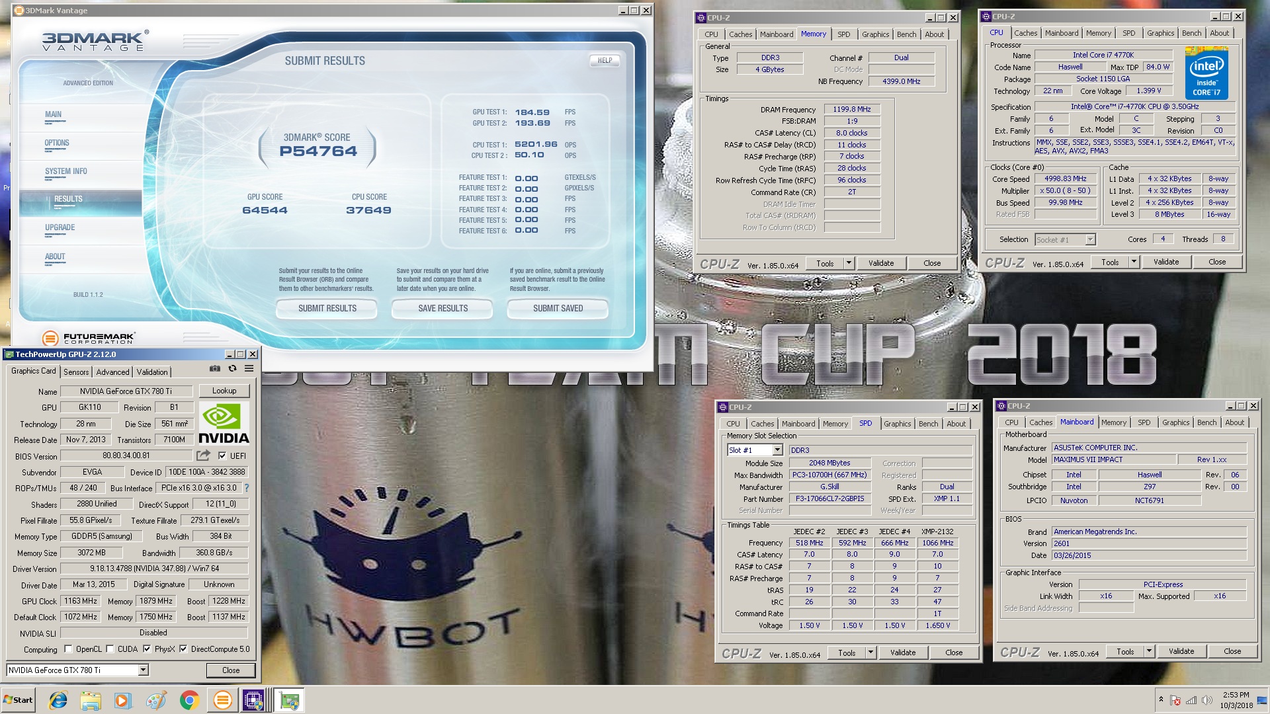Open Bench tab in the CPU-tab CPU-Z window
The image size is (1270, 714).
[1191, 33]
